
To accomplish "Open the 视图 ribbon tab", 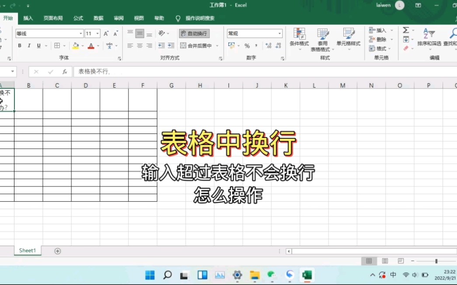I will [x=139, y=18].
